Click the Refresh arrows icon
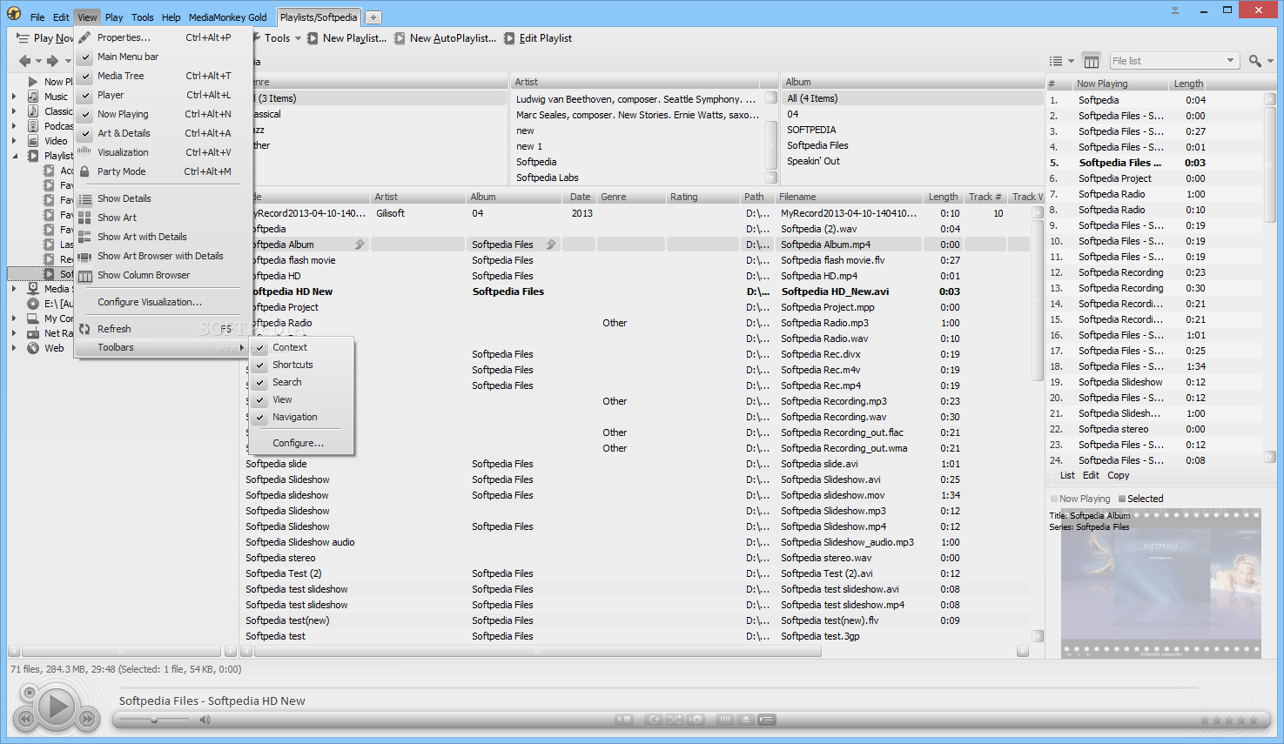1284x744 pixels. click(x=84, y=329)
